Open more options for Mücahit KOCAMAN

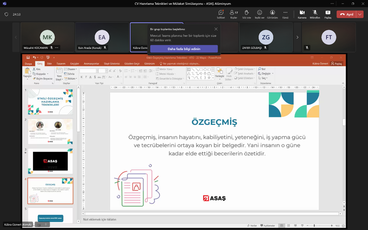point(56,48)
